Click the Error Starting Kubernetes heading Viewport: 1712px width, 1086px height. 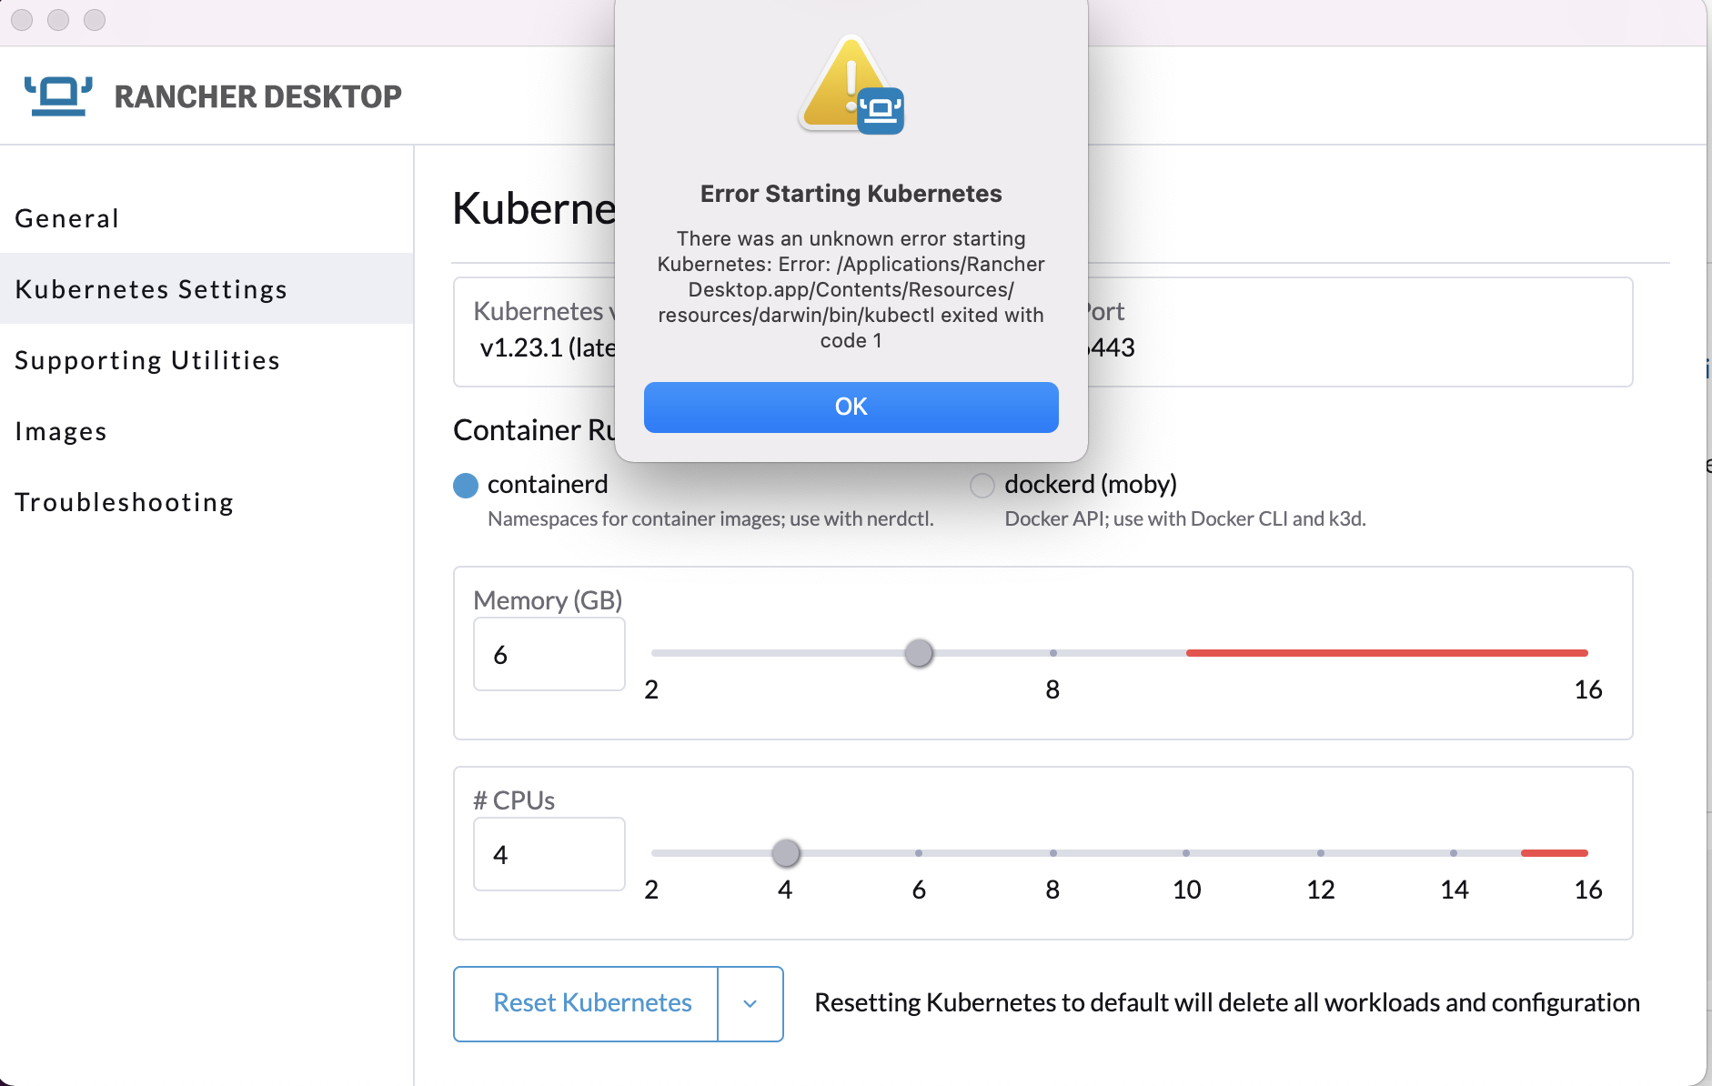851,194
